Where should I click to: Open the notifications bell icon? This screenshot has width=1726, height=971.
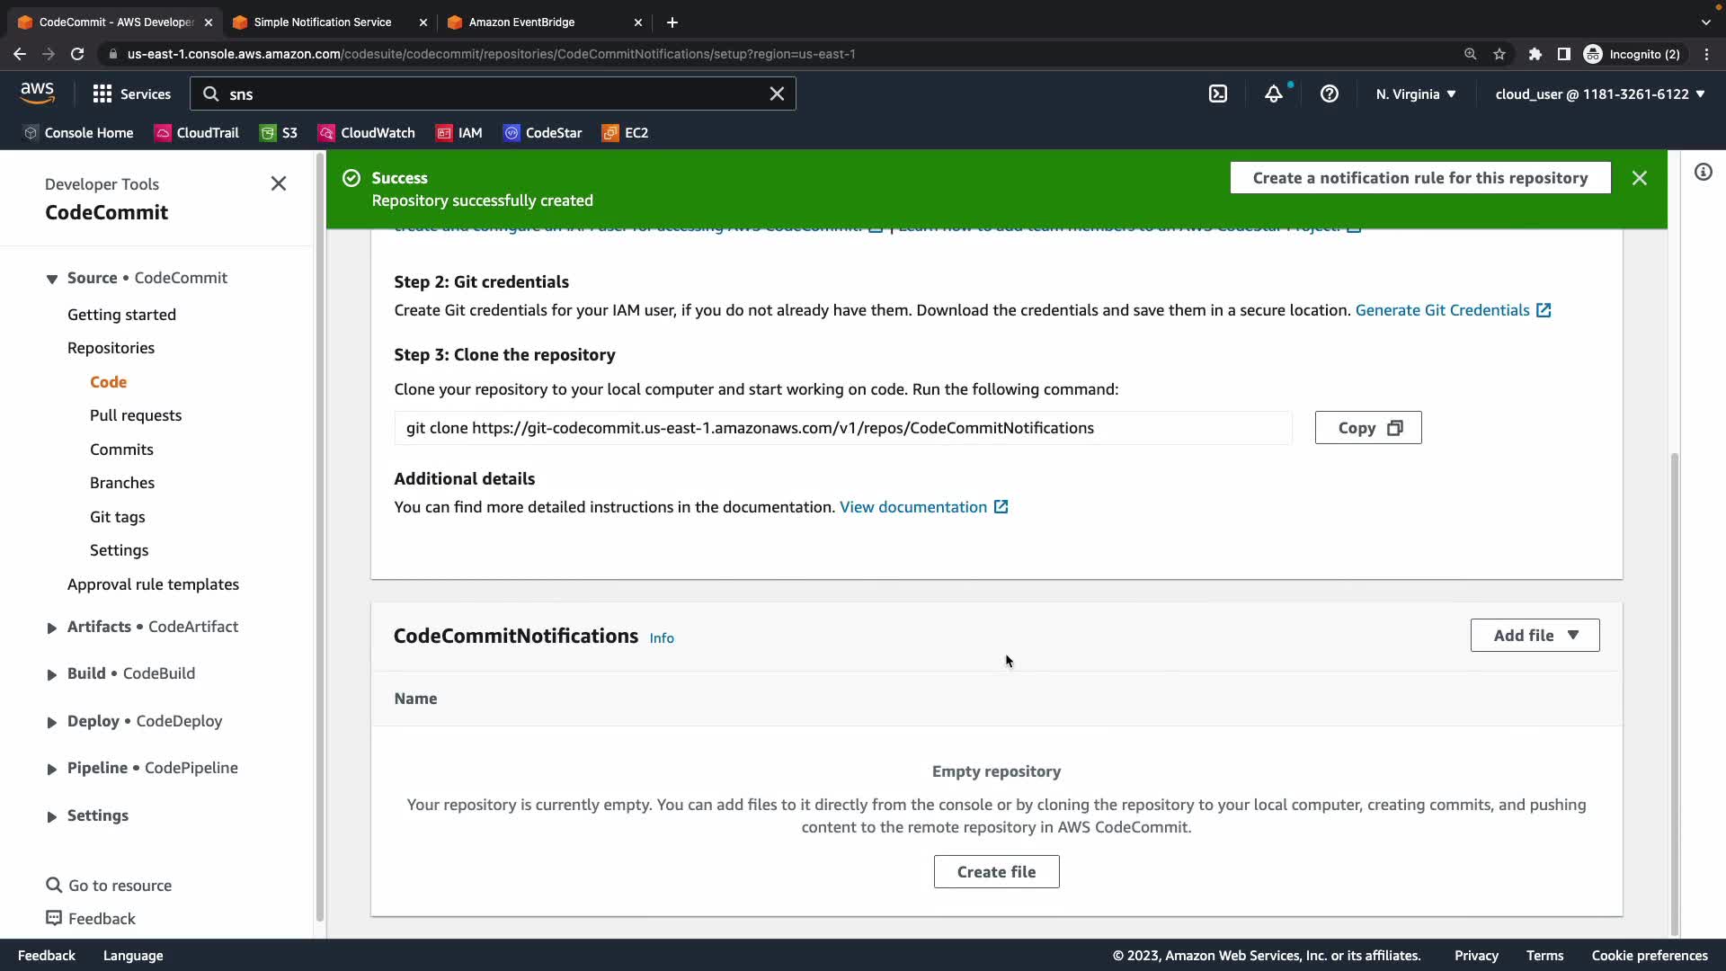point(1274,94)
